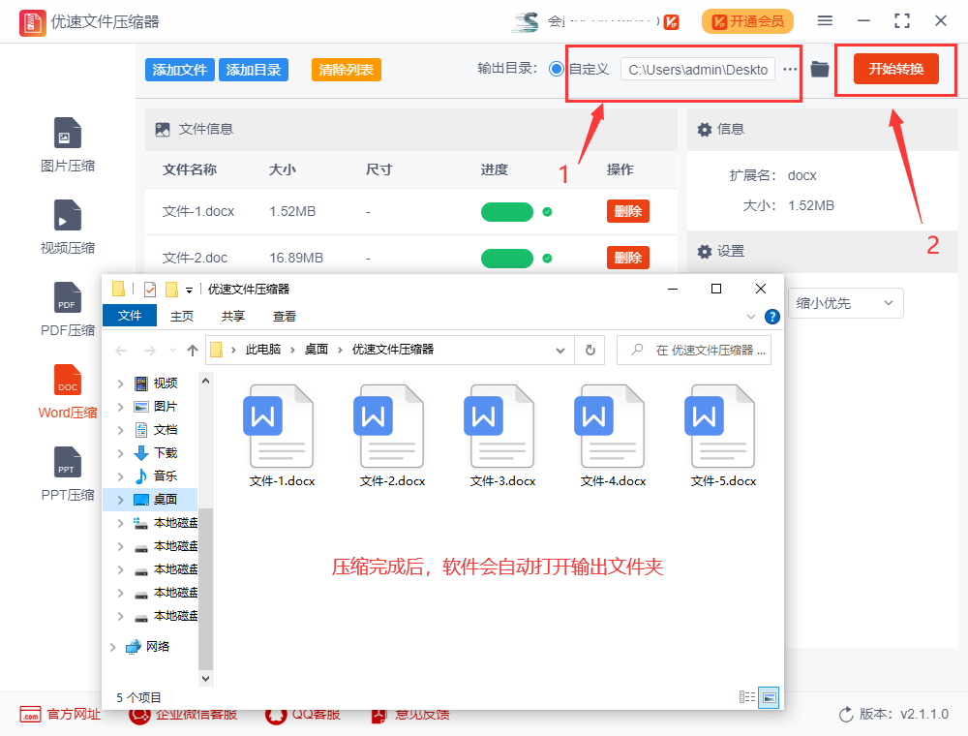Click the 清除列表 clear list button
Viewport: 968px width, 736px height.
point(346,70)
